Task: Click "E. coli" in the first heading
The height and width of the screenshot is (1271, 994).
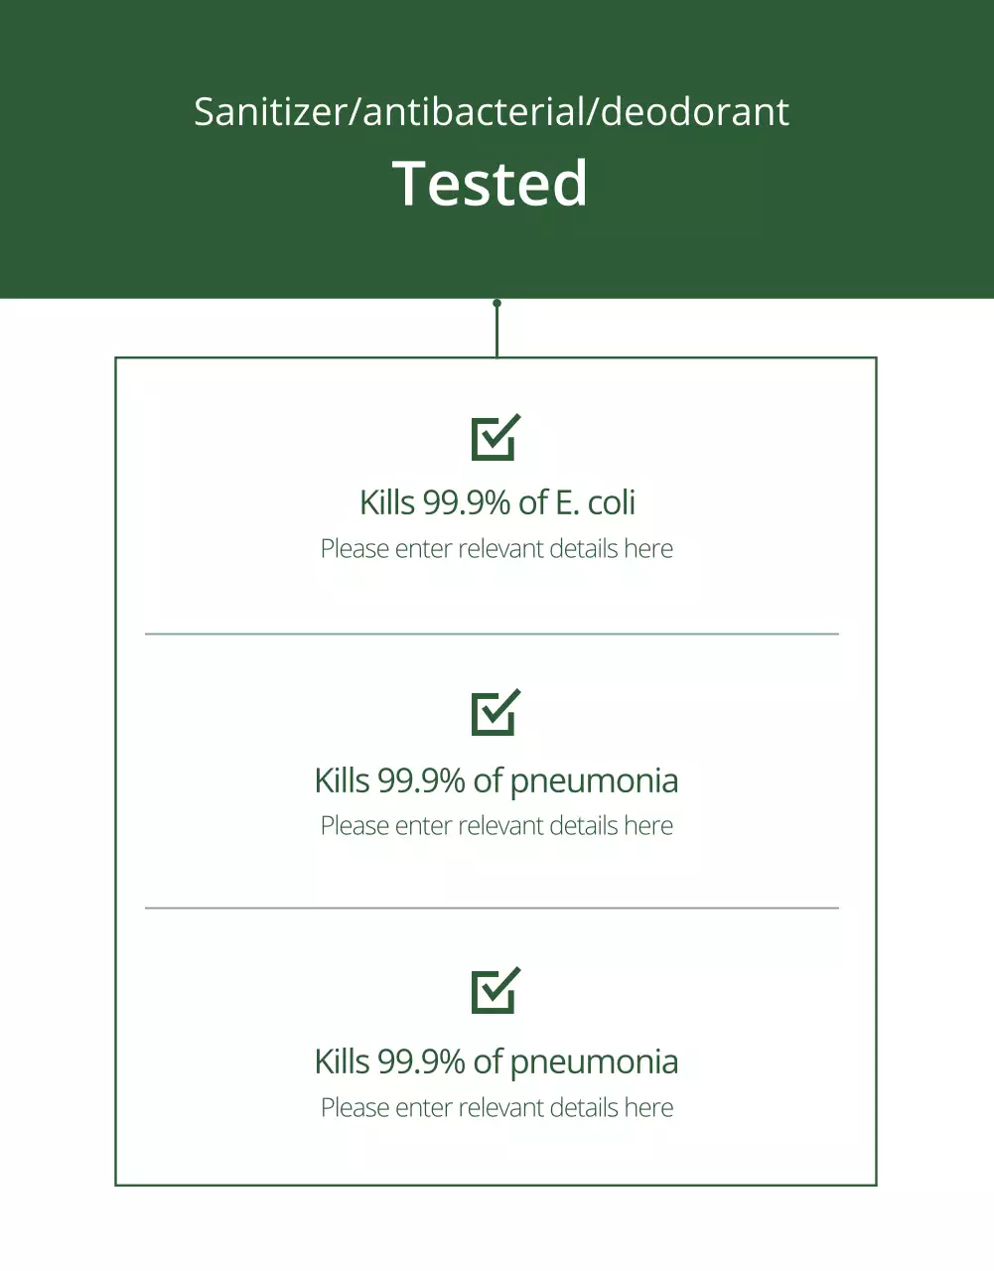Action: 595,502
